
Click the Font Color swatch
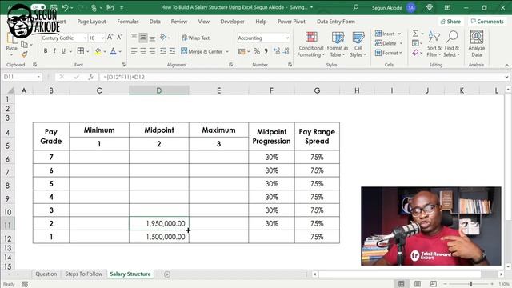pyautogui.click(x=113, y=51)
